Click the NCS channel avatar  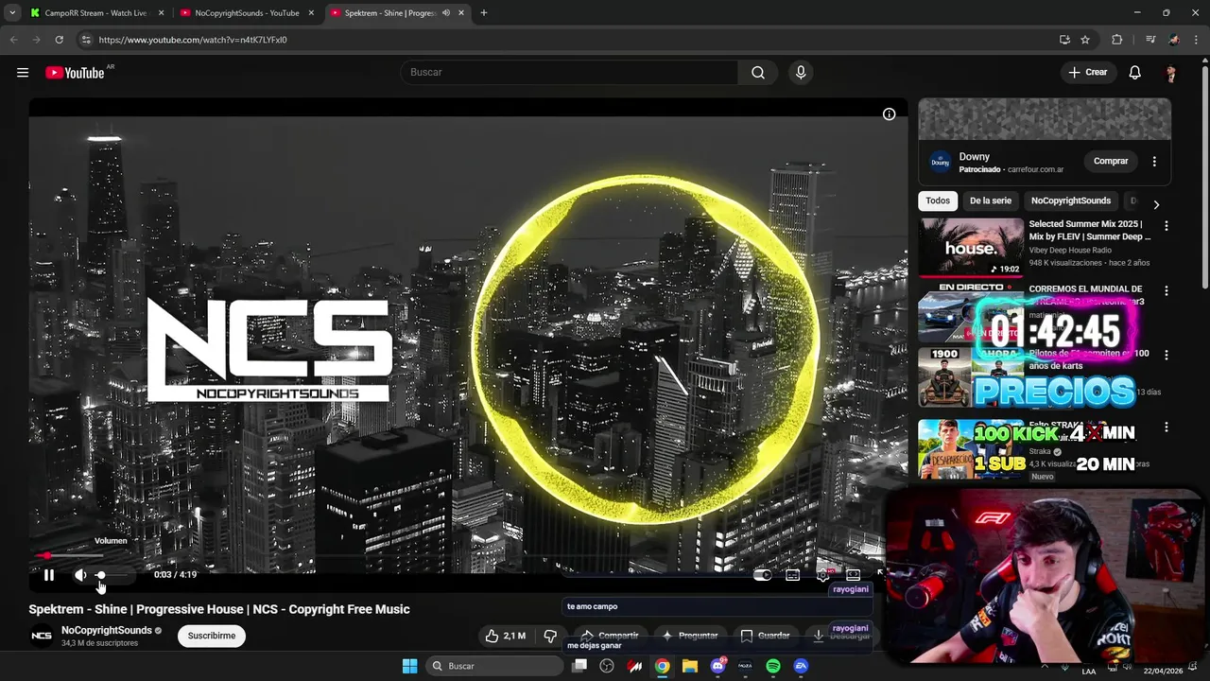pyautogui.click(x=42, y=636)
